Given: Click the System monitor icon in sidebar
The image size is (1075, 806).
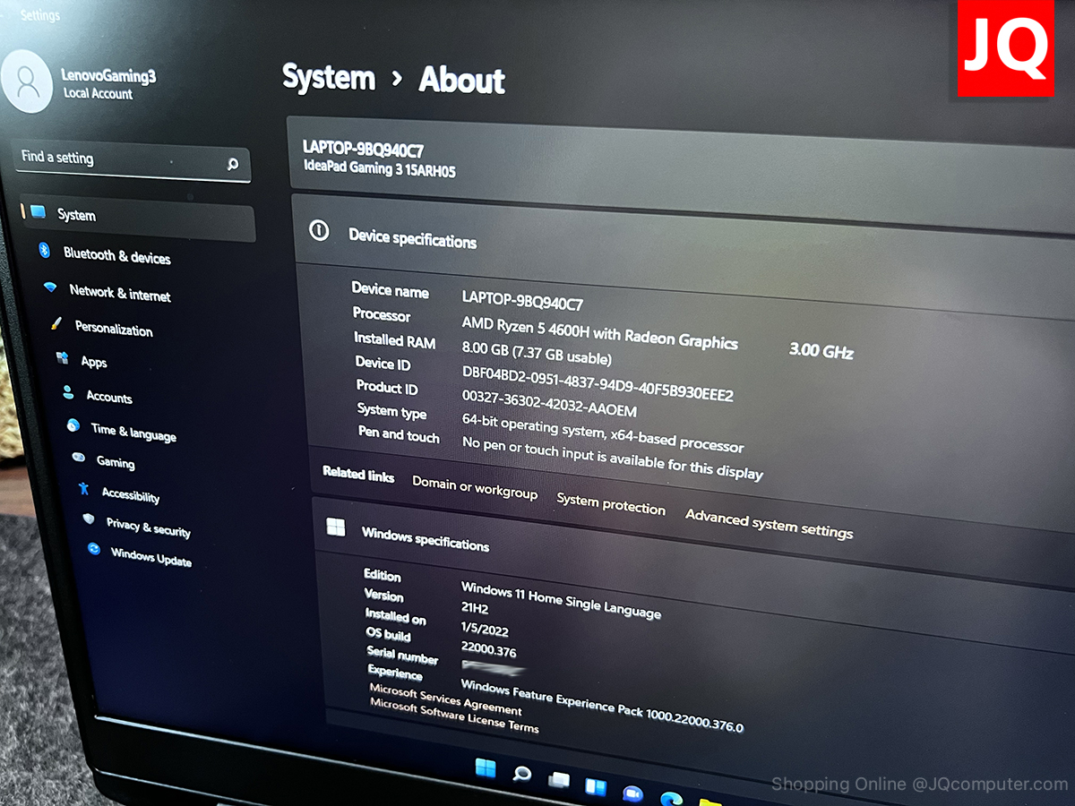Looking at the screenshot, I should point(38,212).
